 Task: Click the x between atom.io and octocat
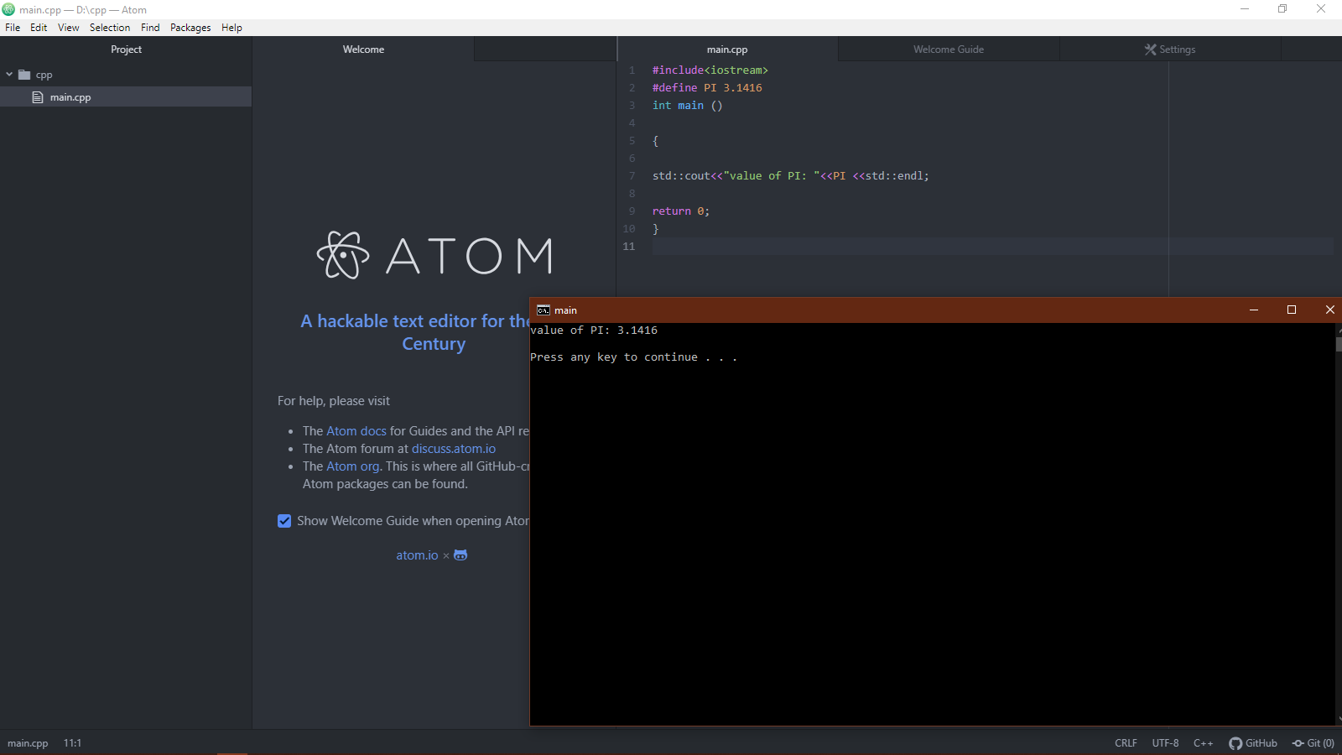coord(445,555)
